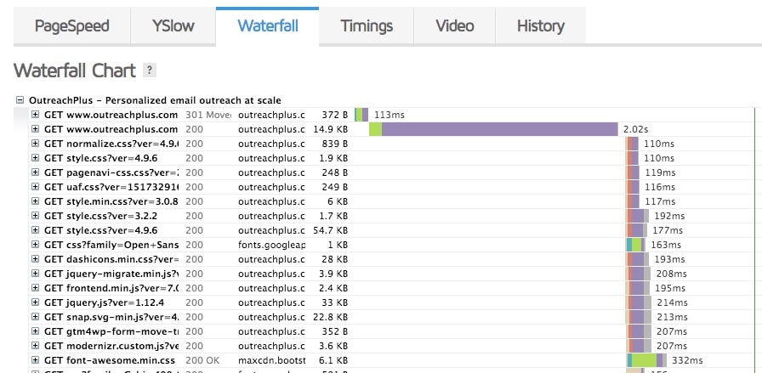This screenshot has height=373, width=762.
Task: Open the History tab
Action: (540, 25)
